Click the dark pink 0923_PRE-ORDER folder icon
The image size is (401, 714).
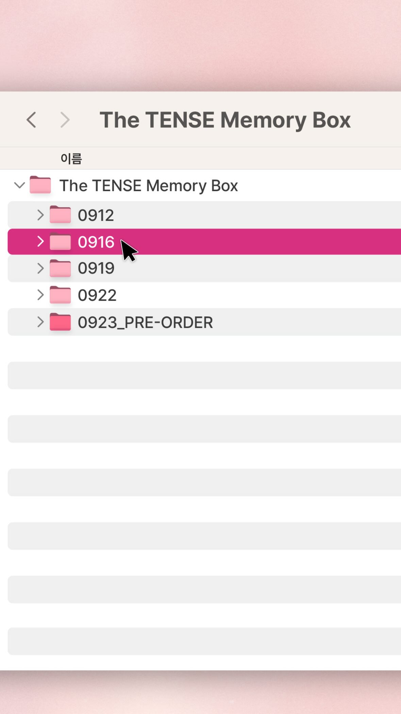pos(60,322)
